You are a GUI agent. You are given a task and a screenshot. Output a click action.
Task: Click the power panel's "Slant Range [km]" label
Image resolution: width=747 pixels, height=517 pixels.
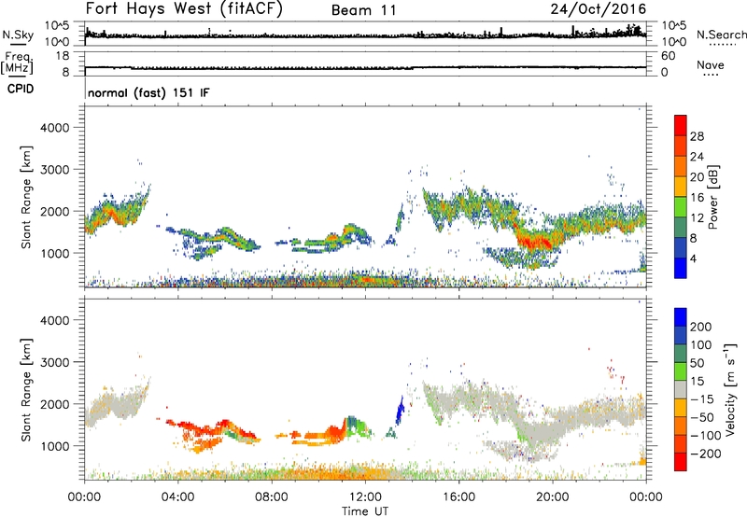(26, 197)
